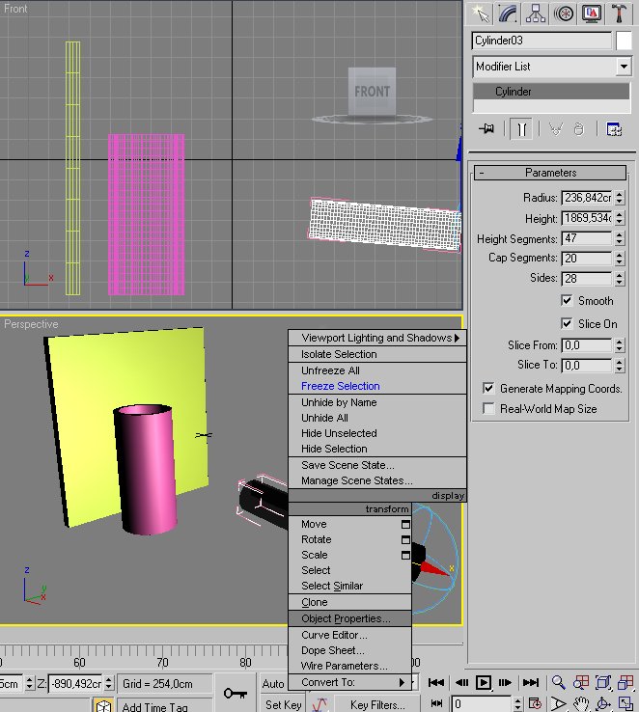Open the Motion panel wheel icon

564,14
